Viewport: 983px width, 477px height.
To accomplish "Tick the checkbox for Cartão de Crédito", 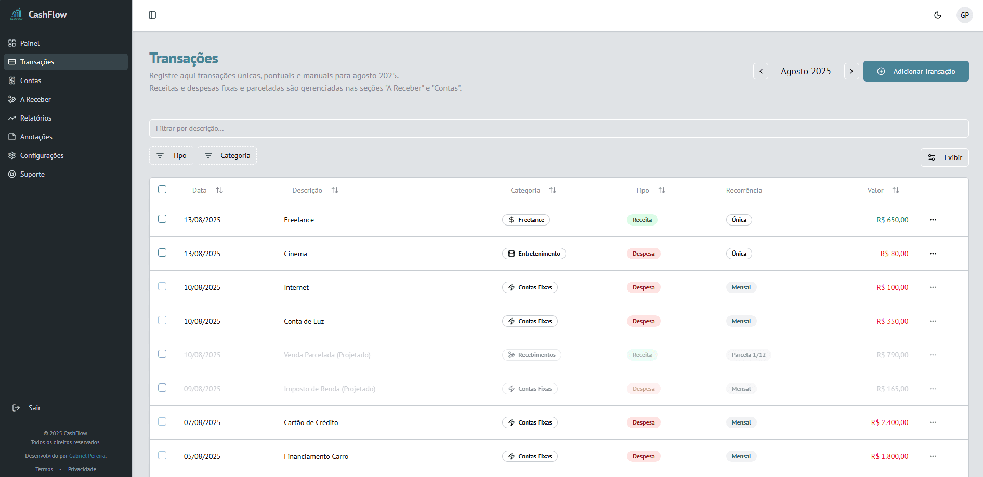I will tap(162, 421).
